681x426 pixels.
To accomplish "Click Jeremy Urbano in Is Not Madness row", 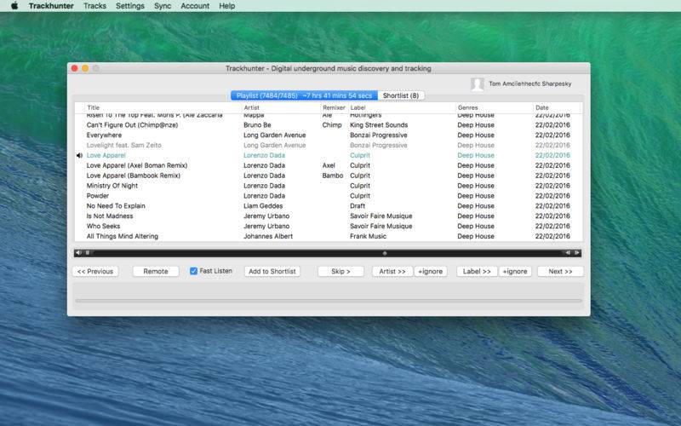I will click(266, 216).
